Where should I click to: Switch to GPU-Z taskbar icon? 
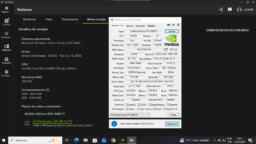[x=132, y=140]
